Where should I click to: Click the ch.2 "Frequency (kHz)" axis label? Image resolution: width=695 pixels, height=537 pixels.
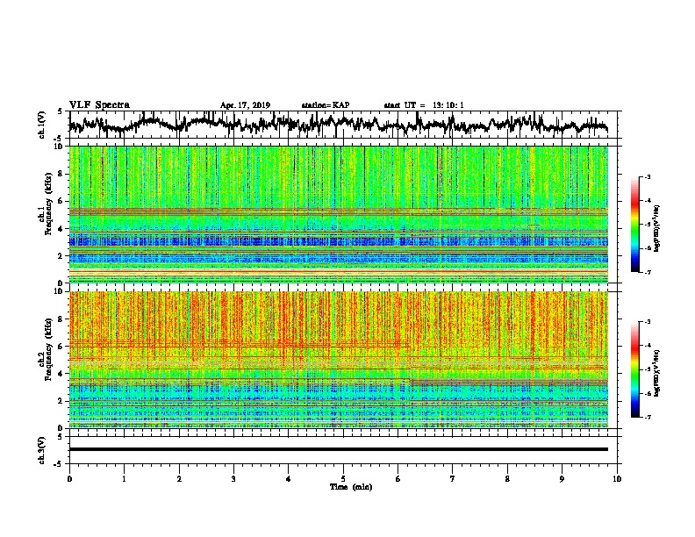click(48, 349)
